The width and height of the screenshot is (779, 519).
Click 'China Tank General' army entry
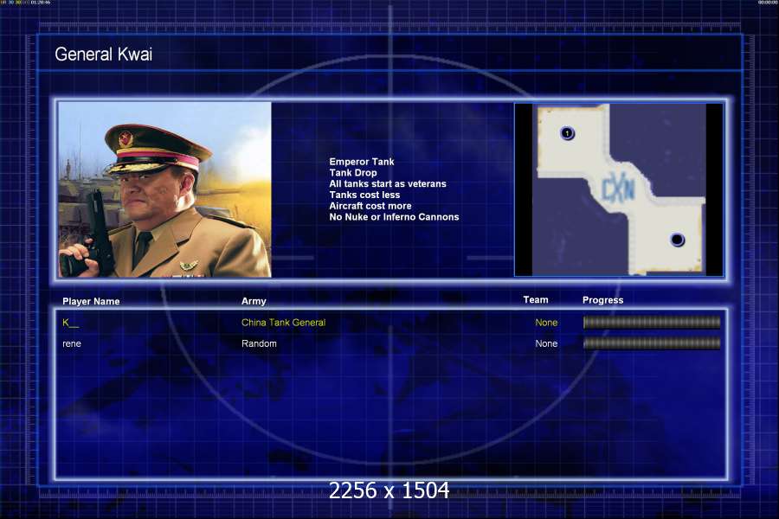pyautogui.click(x=283, y=323)
